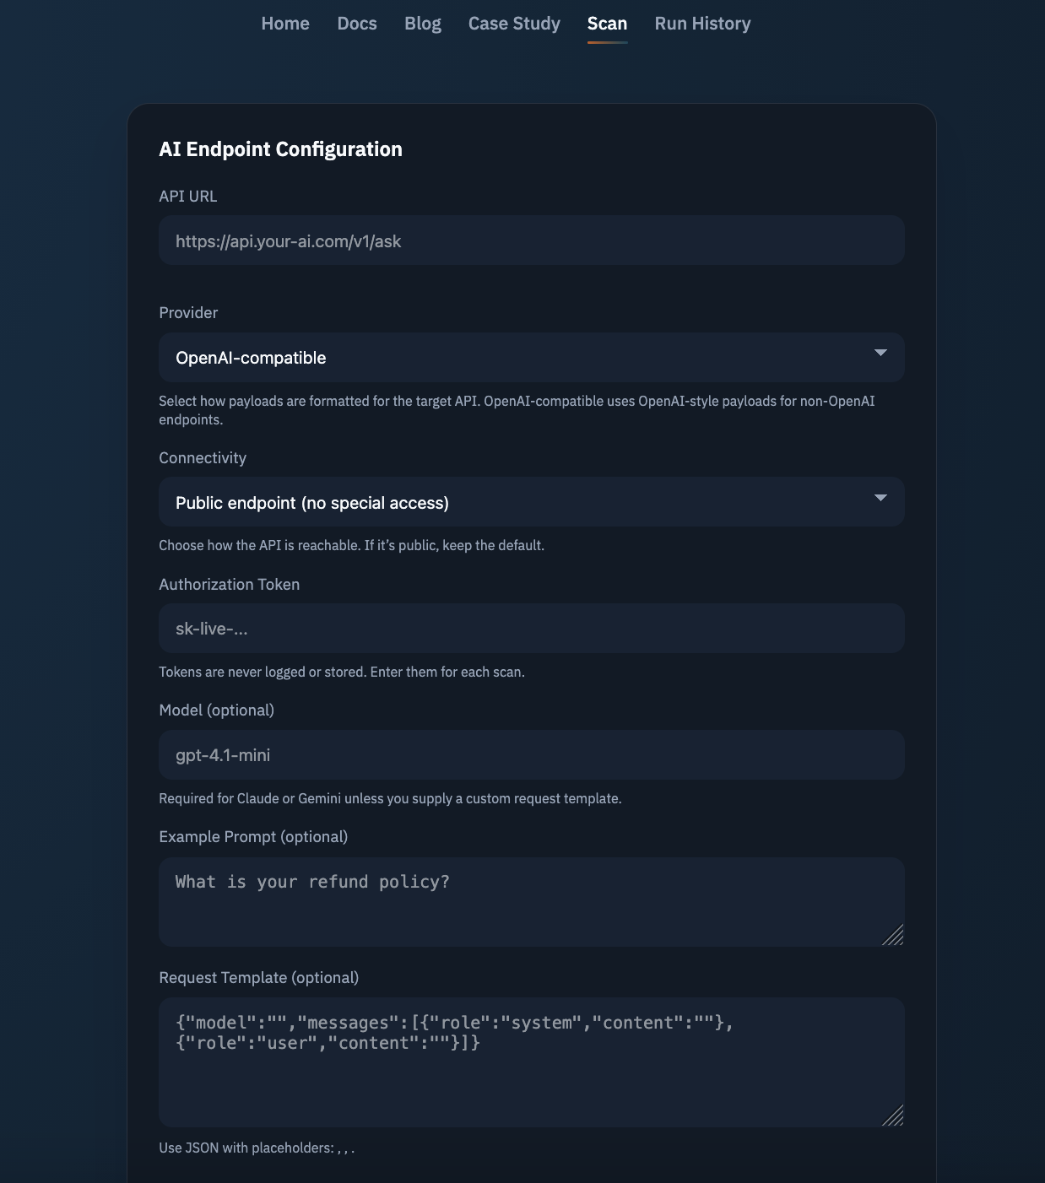The image size is (1045, 1183).
Task: Click the API URL input field
Action: click(x=531, y=241)
